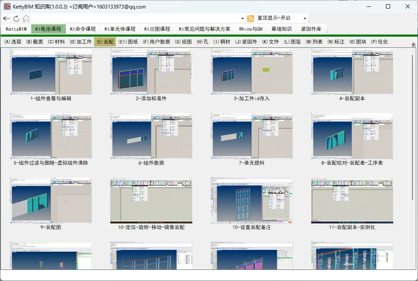Open the 2-添加标准件 video thumbnail
Screen dimensions: 418x281
tap(151, 72)
